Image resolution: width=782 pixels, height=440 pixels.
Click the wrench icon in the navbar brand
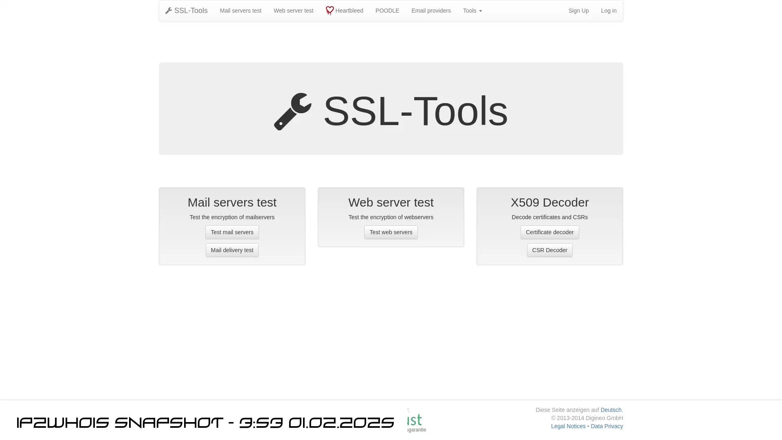169,11
